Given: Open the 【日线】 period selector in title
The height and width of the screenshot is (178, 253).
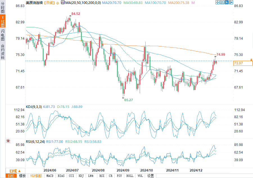Looking at the screenshot, I should [49, 3].
